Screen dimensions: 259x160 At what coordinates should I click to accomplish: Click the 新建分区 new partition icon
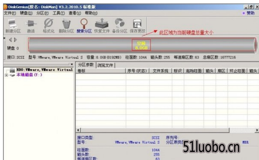[x=13, y=26]
